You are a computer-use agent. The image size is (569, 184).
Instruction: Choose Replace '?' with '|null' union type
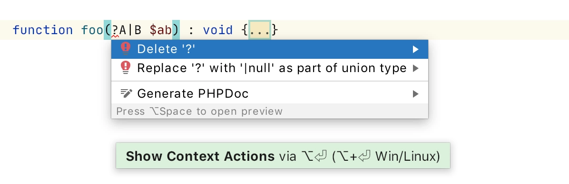pos(270,68)
